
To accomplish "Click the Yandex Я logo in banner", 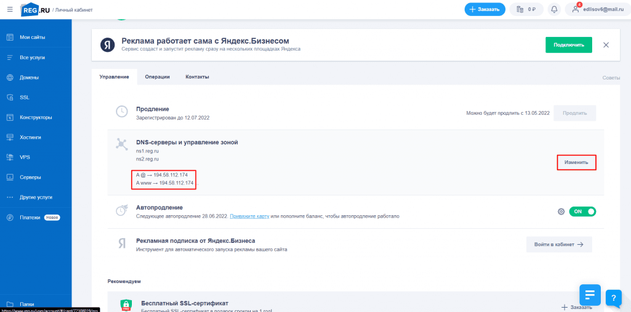I will tap(107, 44).
